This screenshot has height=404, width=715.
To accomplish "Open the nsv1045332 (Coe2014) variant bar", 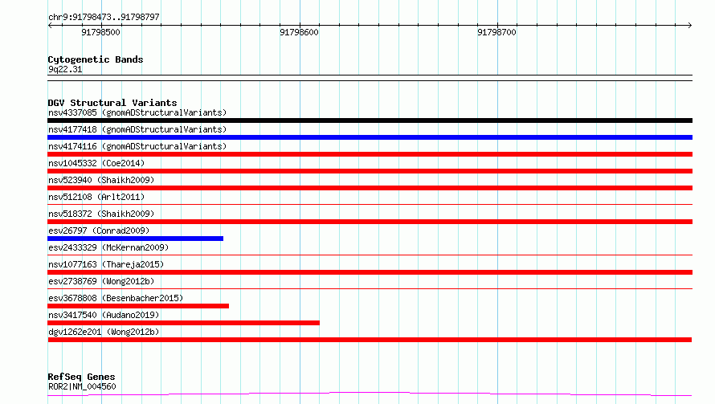I will pyautogui.click(x=370, y=171).
